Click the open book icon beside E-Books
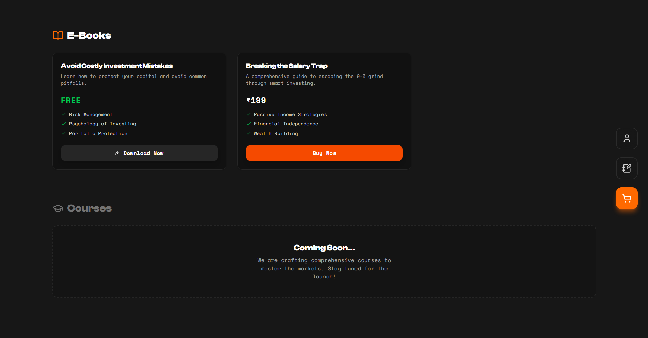Image resolution: width=648 pixels, height=338 pixels. pyautogui.click(x=58, y=35)
